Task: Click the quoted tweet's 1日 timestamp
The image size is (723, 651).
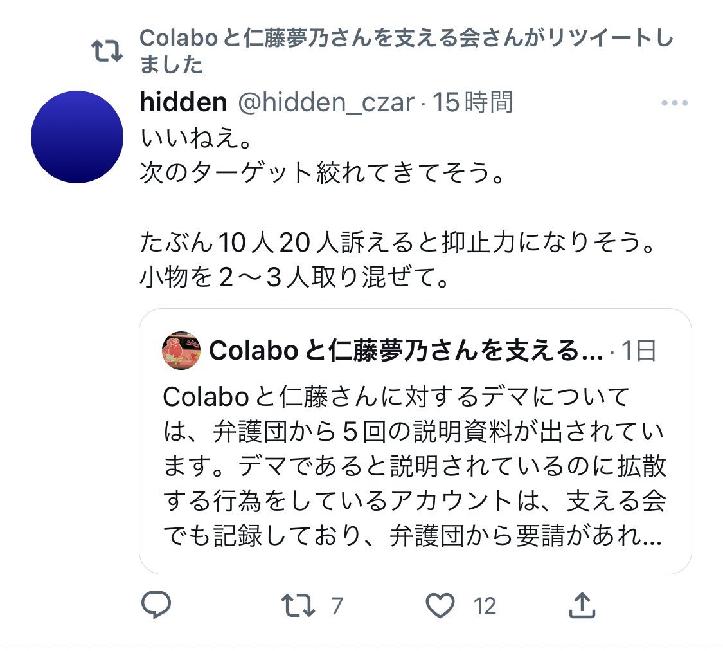Action: 639,351
